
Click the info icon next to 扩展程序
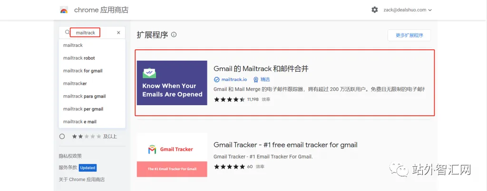pyautogui.click(x=174, y=35)
